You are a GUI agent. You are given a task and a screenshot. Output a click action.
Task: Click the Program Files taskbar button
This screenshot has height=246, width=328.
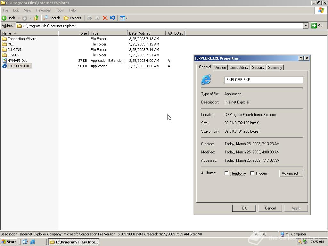coord(74,242)
